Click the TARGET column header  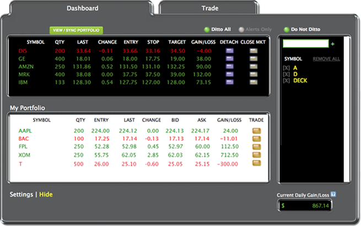[x=177, y=42]
